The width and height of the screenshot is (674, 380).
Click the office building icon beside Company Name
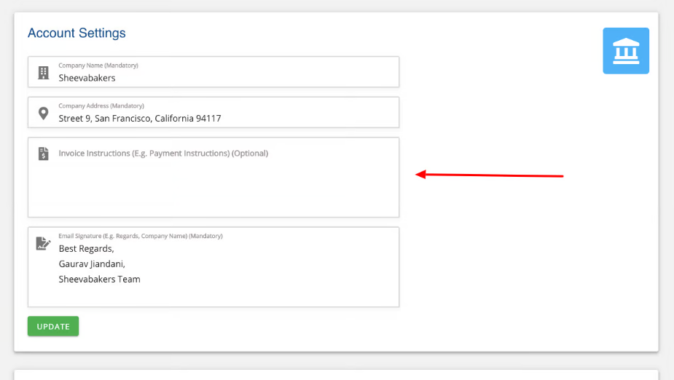(x=43, y=72)
